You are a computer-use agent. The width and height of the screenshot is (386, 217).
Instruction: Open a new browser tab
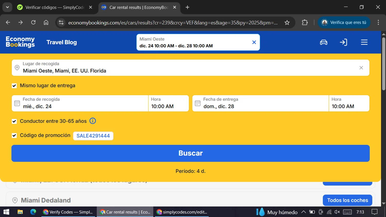click(x=187, y=7)
